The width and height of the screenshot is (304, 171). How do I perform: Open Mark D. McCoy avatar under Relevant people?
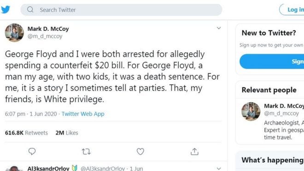click(x=251, y=112)
